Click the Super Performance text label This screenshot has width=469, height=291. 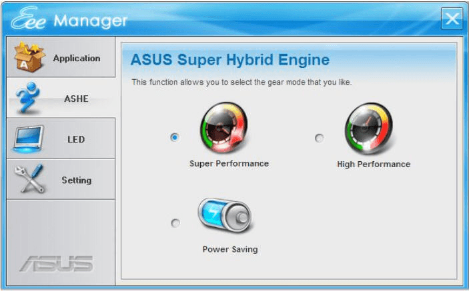click(229, 164)
